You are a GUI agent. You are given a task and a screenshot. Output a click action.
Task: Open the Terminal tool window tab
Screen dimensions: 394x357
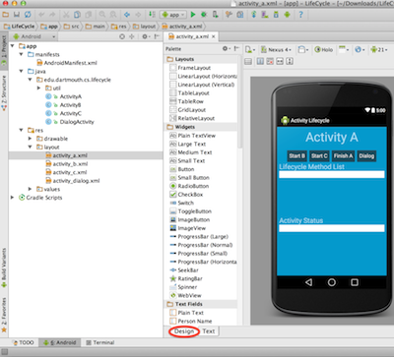tap(100, 342)
